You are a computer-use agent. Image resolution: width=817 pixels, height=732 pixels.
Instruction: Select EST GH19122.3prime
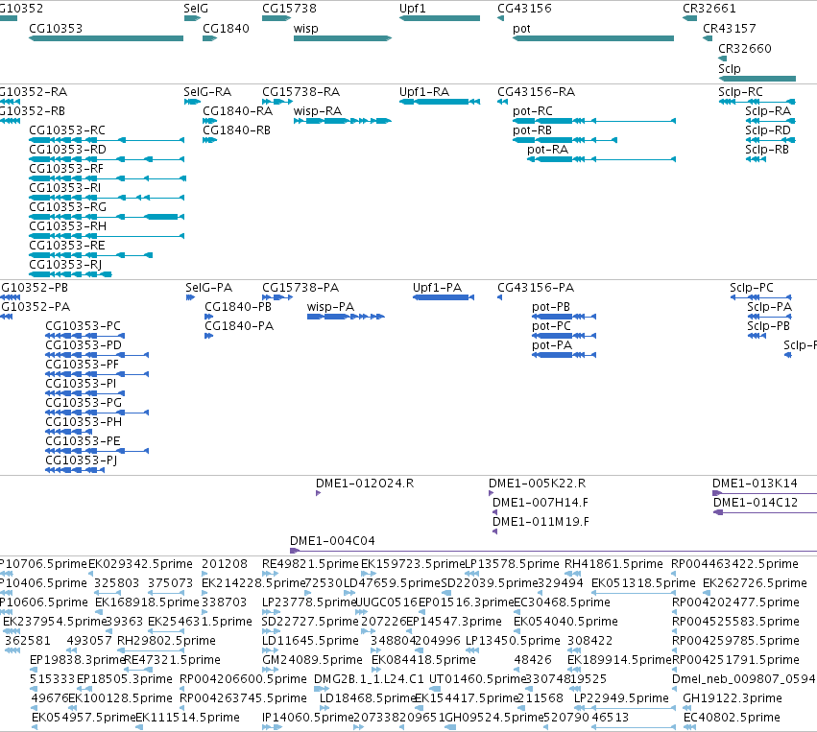(x=733, y=698)
